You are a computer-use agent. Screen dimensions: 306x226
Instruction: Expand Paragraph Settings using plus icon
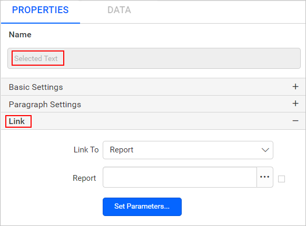(295, 104)
